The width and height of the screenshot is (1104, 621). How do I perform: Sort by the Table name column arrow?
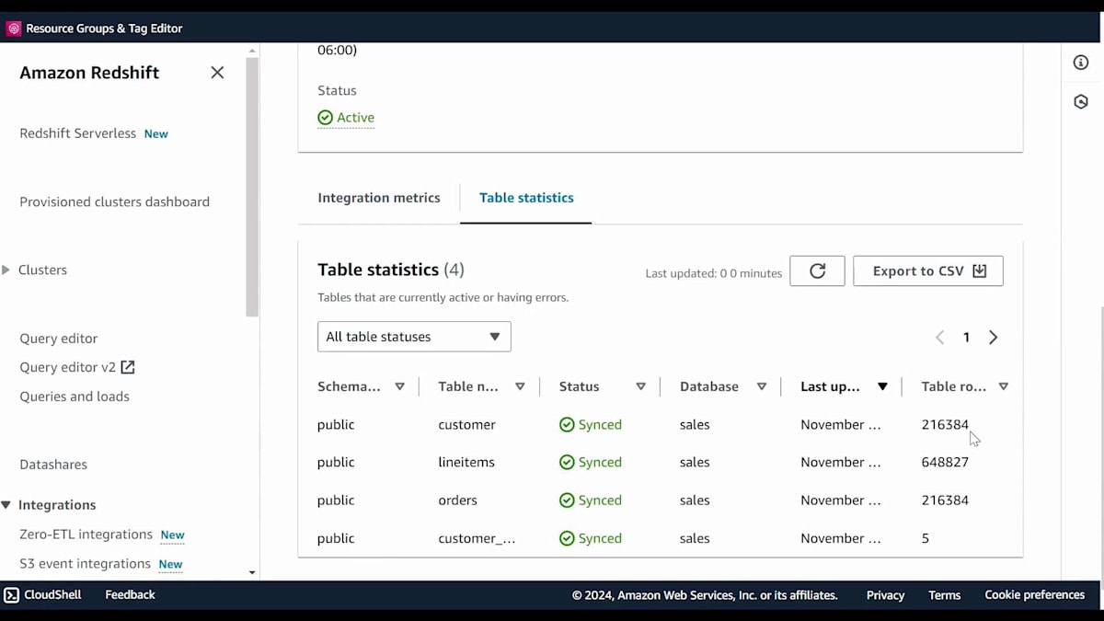520,386
